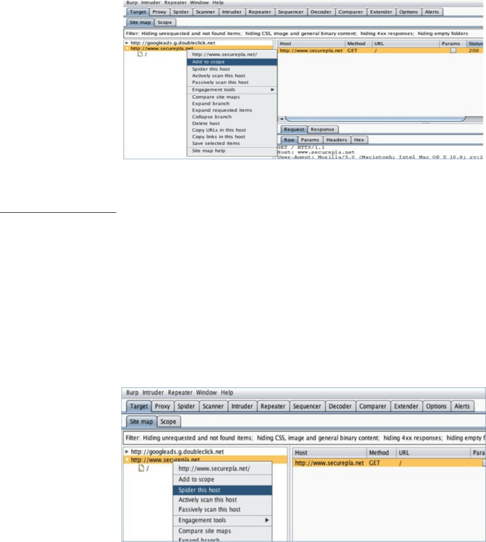Select 'Passively scan this host' in upper context menu
Screen dimensions: 486x542
click(x=220, y=82)
